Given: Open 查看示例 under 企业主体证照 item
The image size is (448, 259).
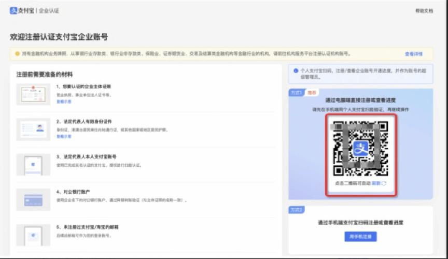Looking at the screenshot, I should [x=64, y=102].
